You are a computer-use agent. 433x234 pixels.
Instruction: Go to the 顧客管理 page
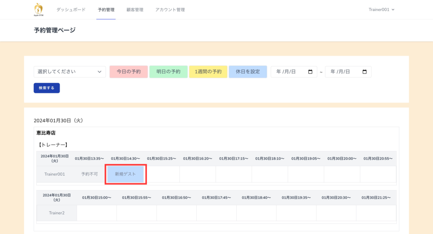[x=134, y=10]
